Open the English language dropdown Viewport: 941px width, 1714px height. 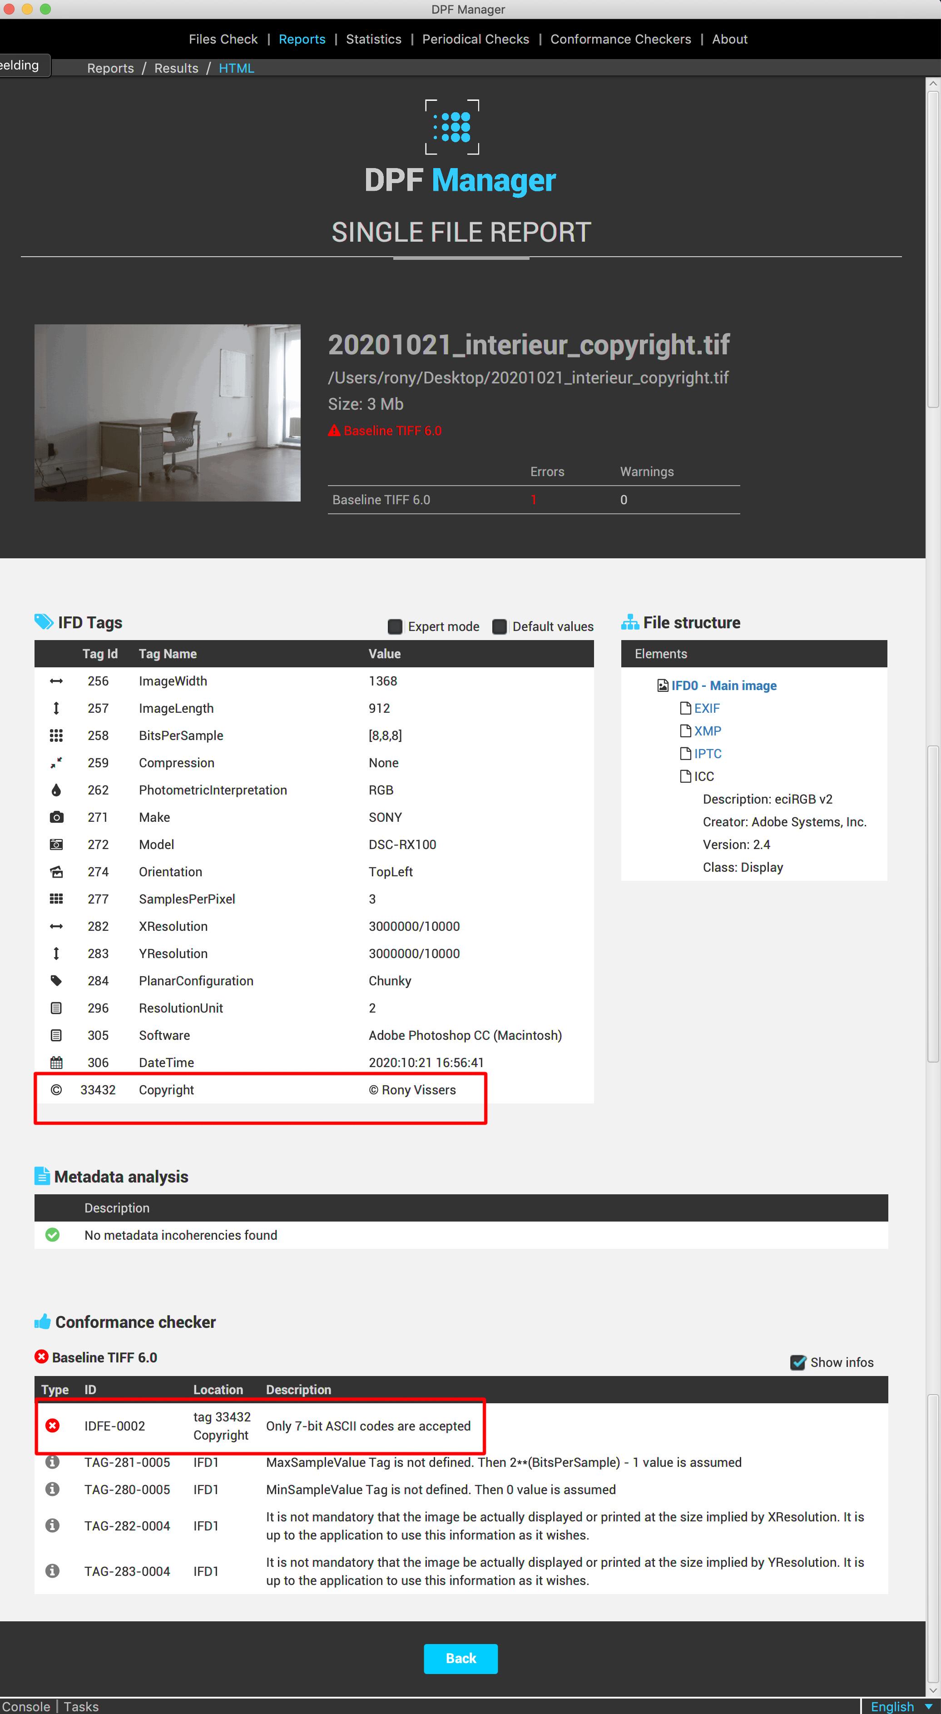[901, 1707]
